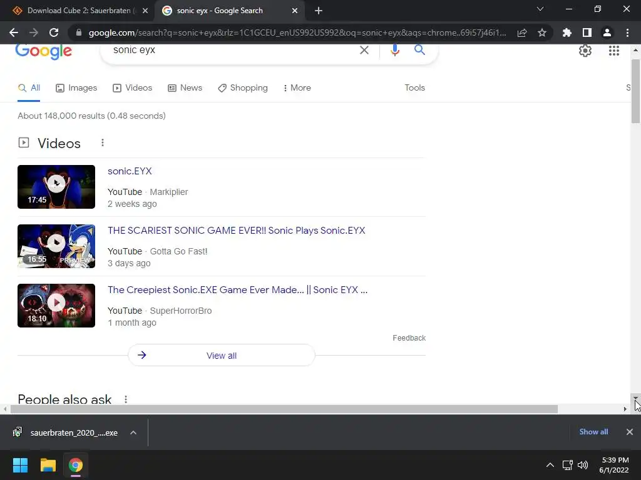Switch to Shopping results

click(x=243, y=87)
